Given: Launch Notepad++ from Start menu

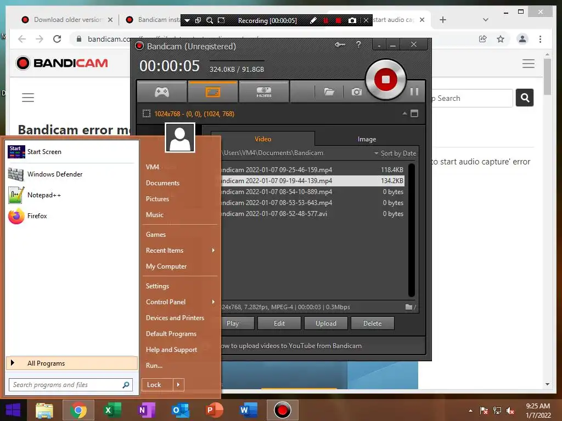Looking at the screenshot, I should click(x=72, y=195).
